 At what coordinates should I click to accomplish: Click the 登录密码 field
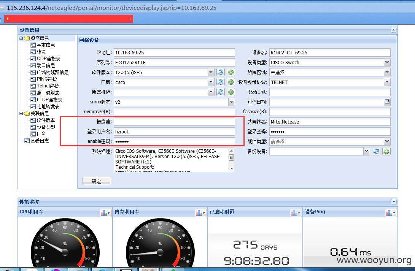click(330, 132)
